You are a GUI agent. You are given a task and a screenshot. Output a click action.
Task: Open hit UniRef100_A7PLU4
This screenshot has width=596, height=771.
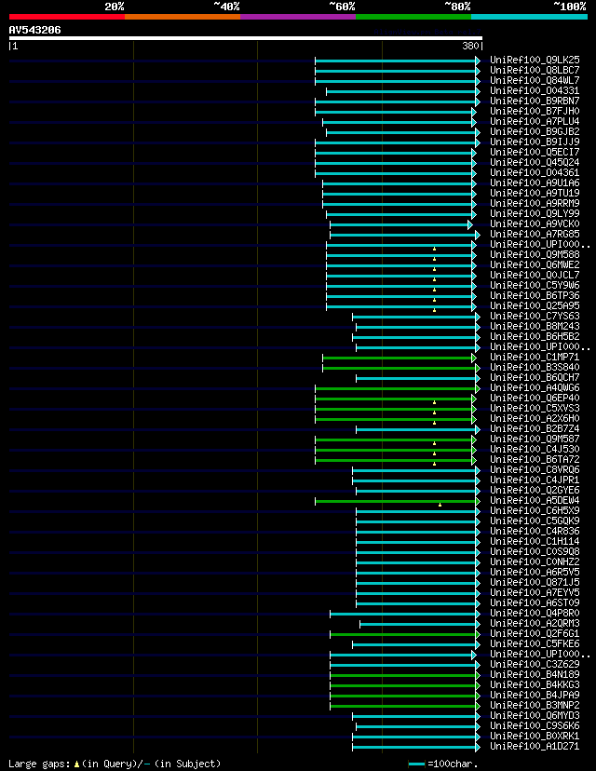(x=535, y=121)
